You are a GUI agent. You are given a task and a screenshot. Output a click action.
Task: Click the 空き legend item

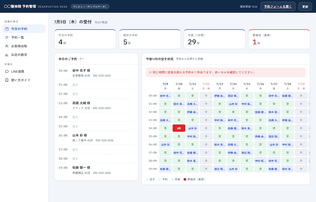click(x=150, y=179)
